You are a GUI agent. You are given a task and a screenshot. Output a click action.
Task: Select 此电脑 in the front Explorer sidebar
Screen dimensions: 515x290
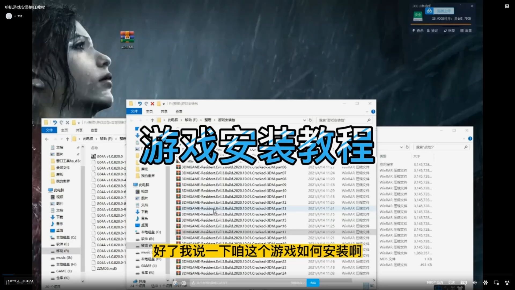[141, 185]
